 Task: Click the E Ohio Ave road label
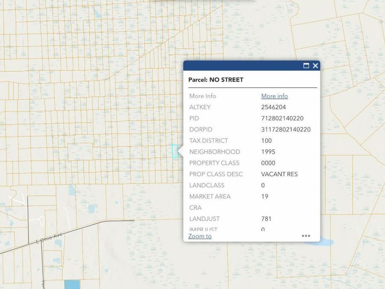(x=49, y=239)
